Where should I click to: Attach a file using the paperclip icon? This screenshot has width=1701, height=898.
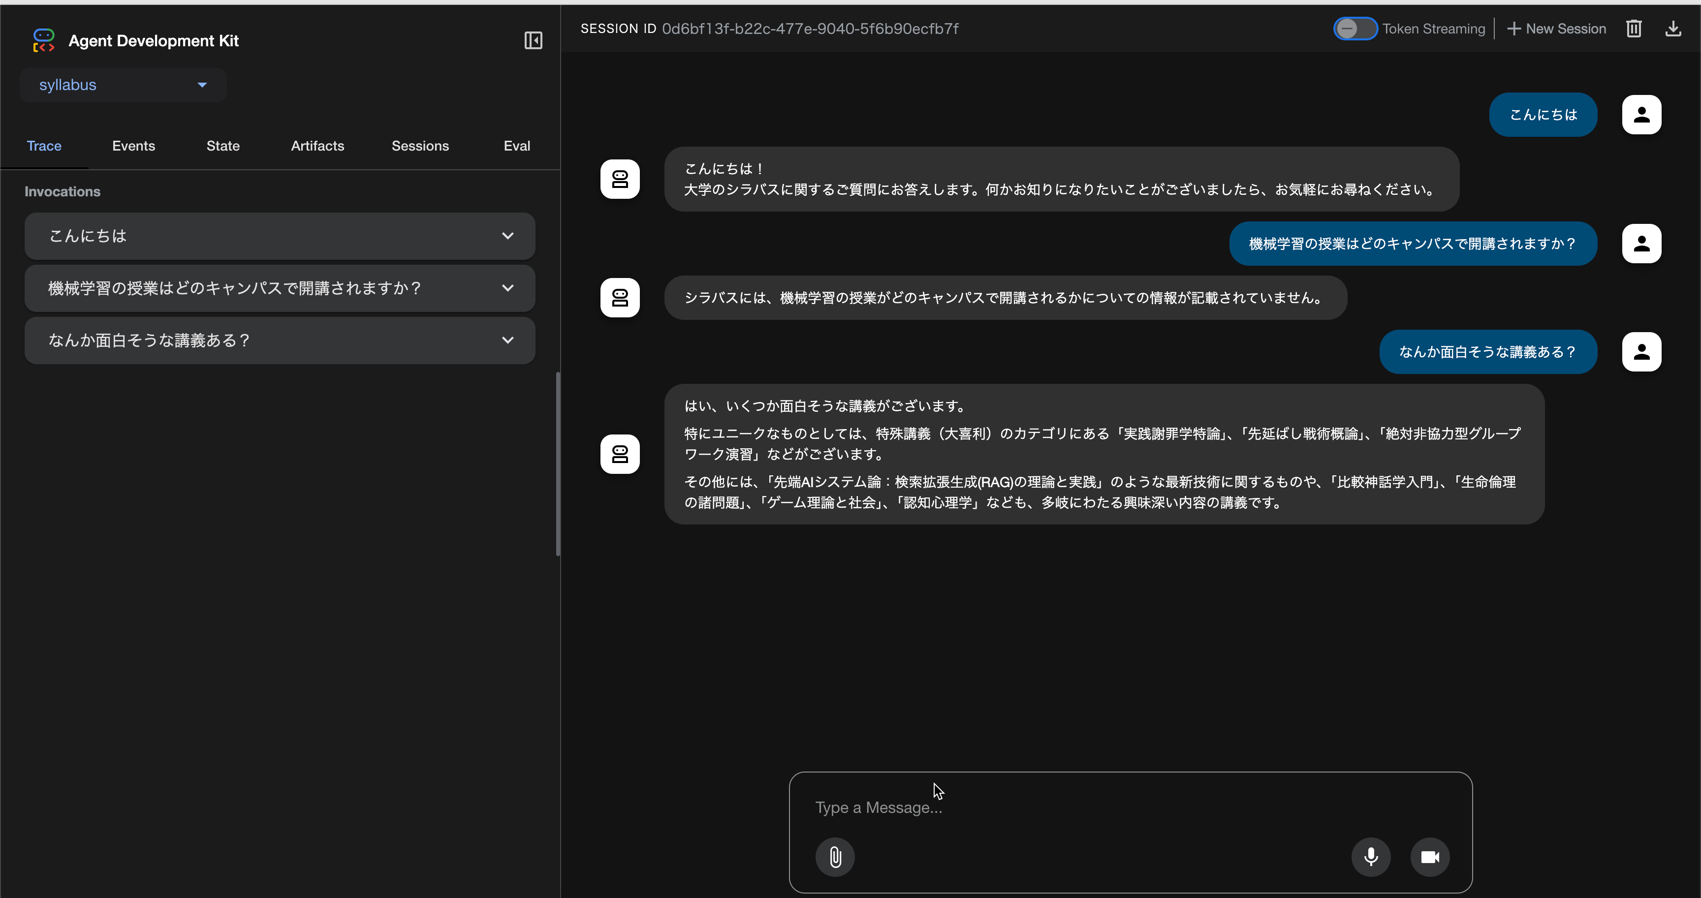835,857
